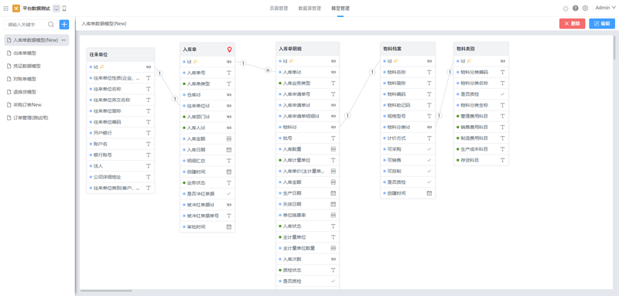Select 凭证数据模型 in the sidebar
This screenshot has height=296, width=619.
pyautogui.click(x=36, y=66)
